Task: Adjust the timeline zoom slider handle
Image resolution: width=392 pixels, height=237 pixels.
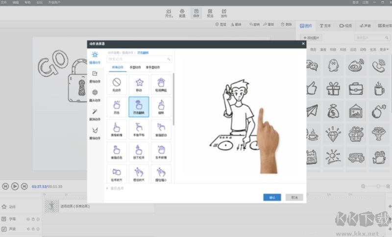Action: pos(378,186)
